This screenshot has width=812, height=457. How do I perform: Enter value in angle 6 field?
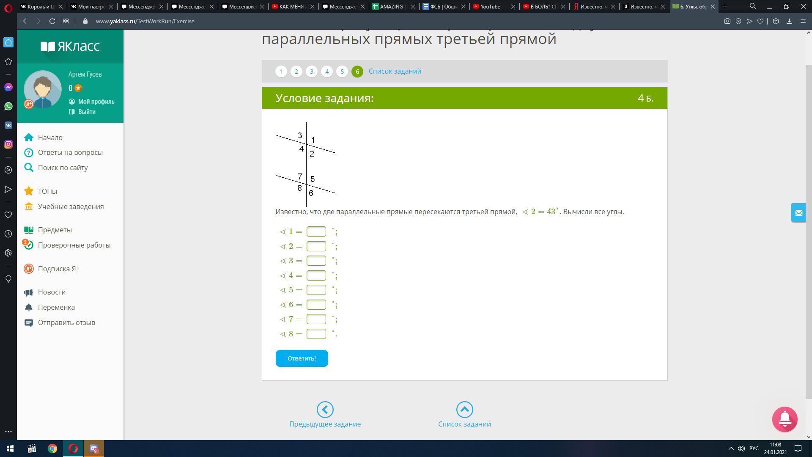(x=317, y=304)
